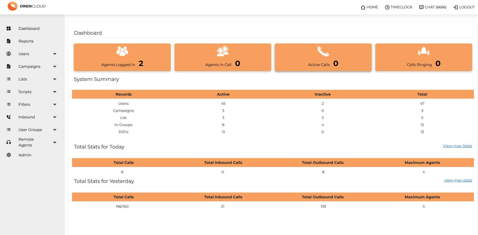The image size is (478, 235).
Task: Click the Total Stats for Yesterday heading
Action: pyautogui.click(x=104, y=181)
